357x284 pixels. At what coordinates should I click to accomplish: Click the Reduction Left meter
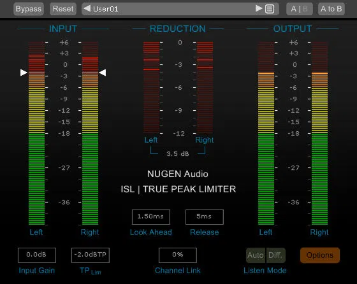pyautogui.click(x=152, y=87)
